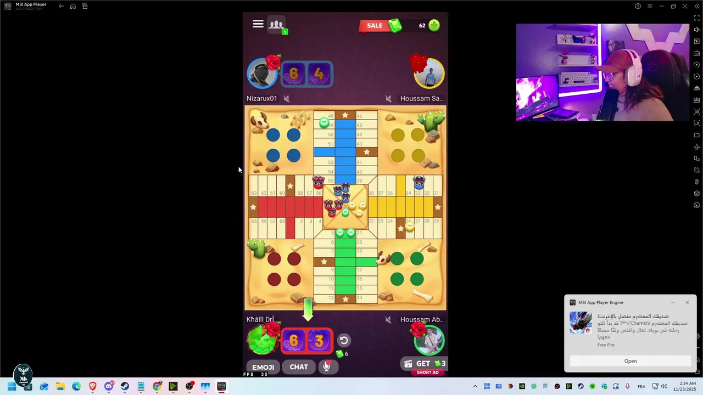Viewport: 703px width, 395px height.
Task: Open media folder icon in sidebar
Action: point(696,135)
